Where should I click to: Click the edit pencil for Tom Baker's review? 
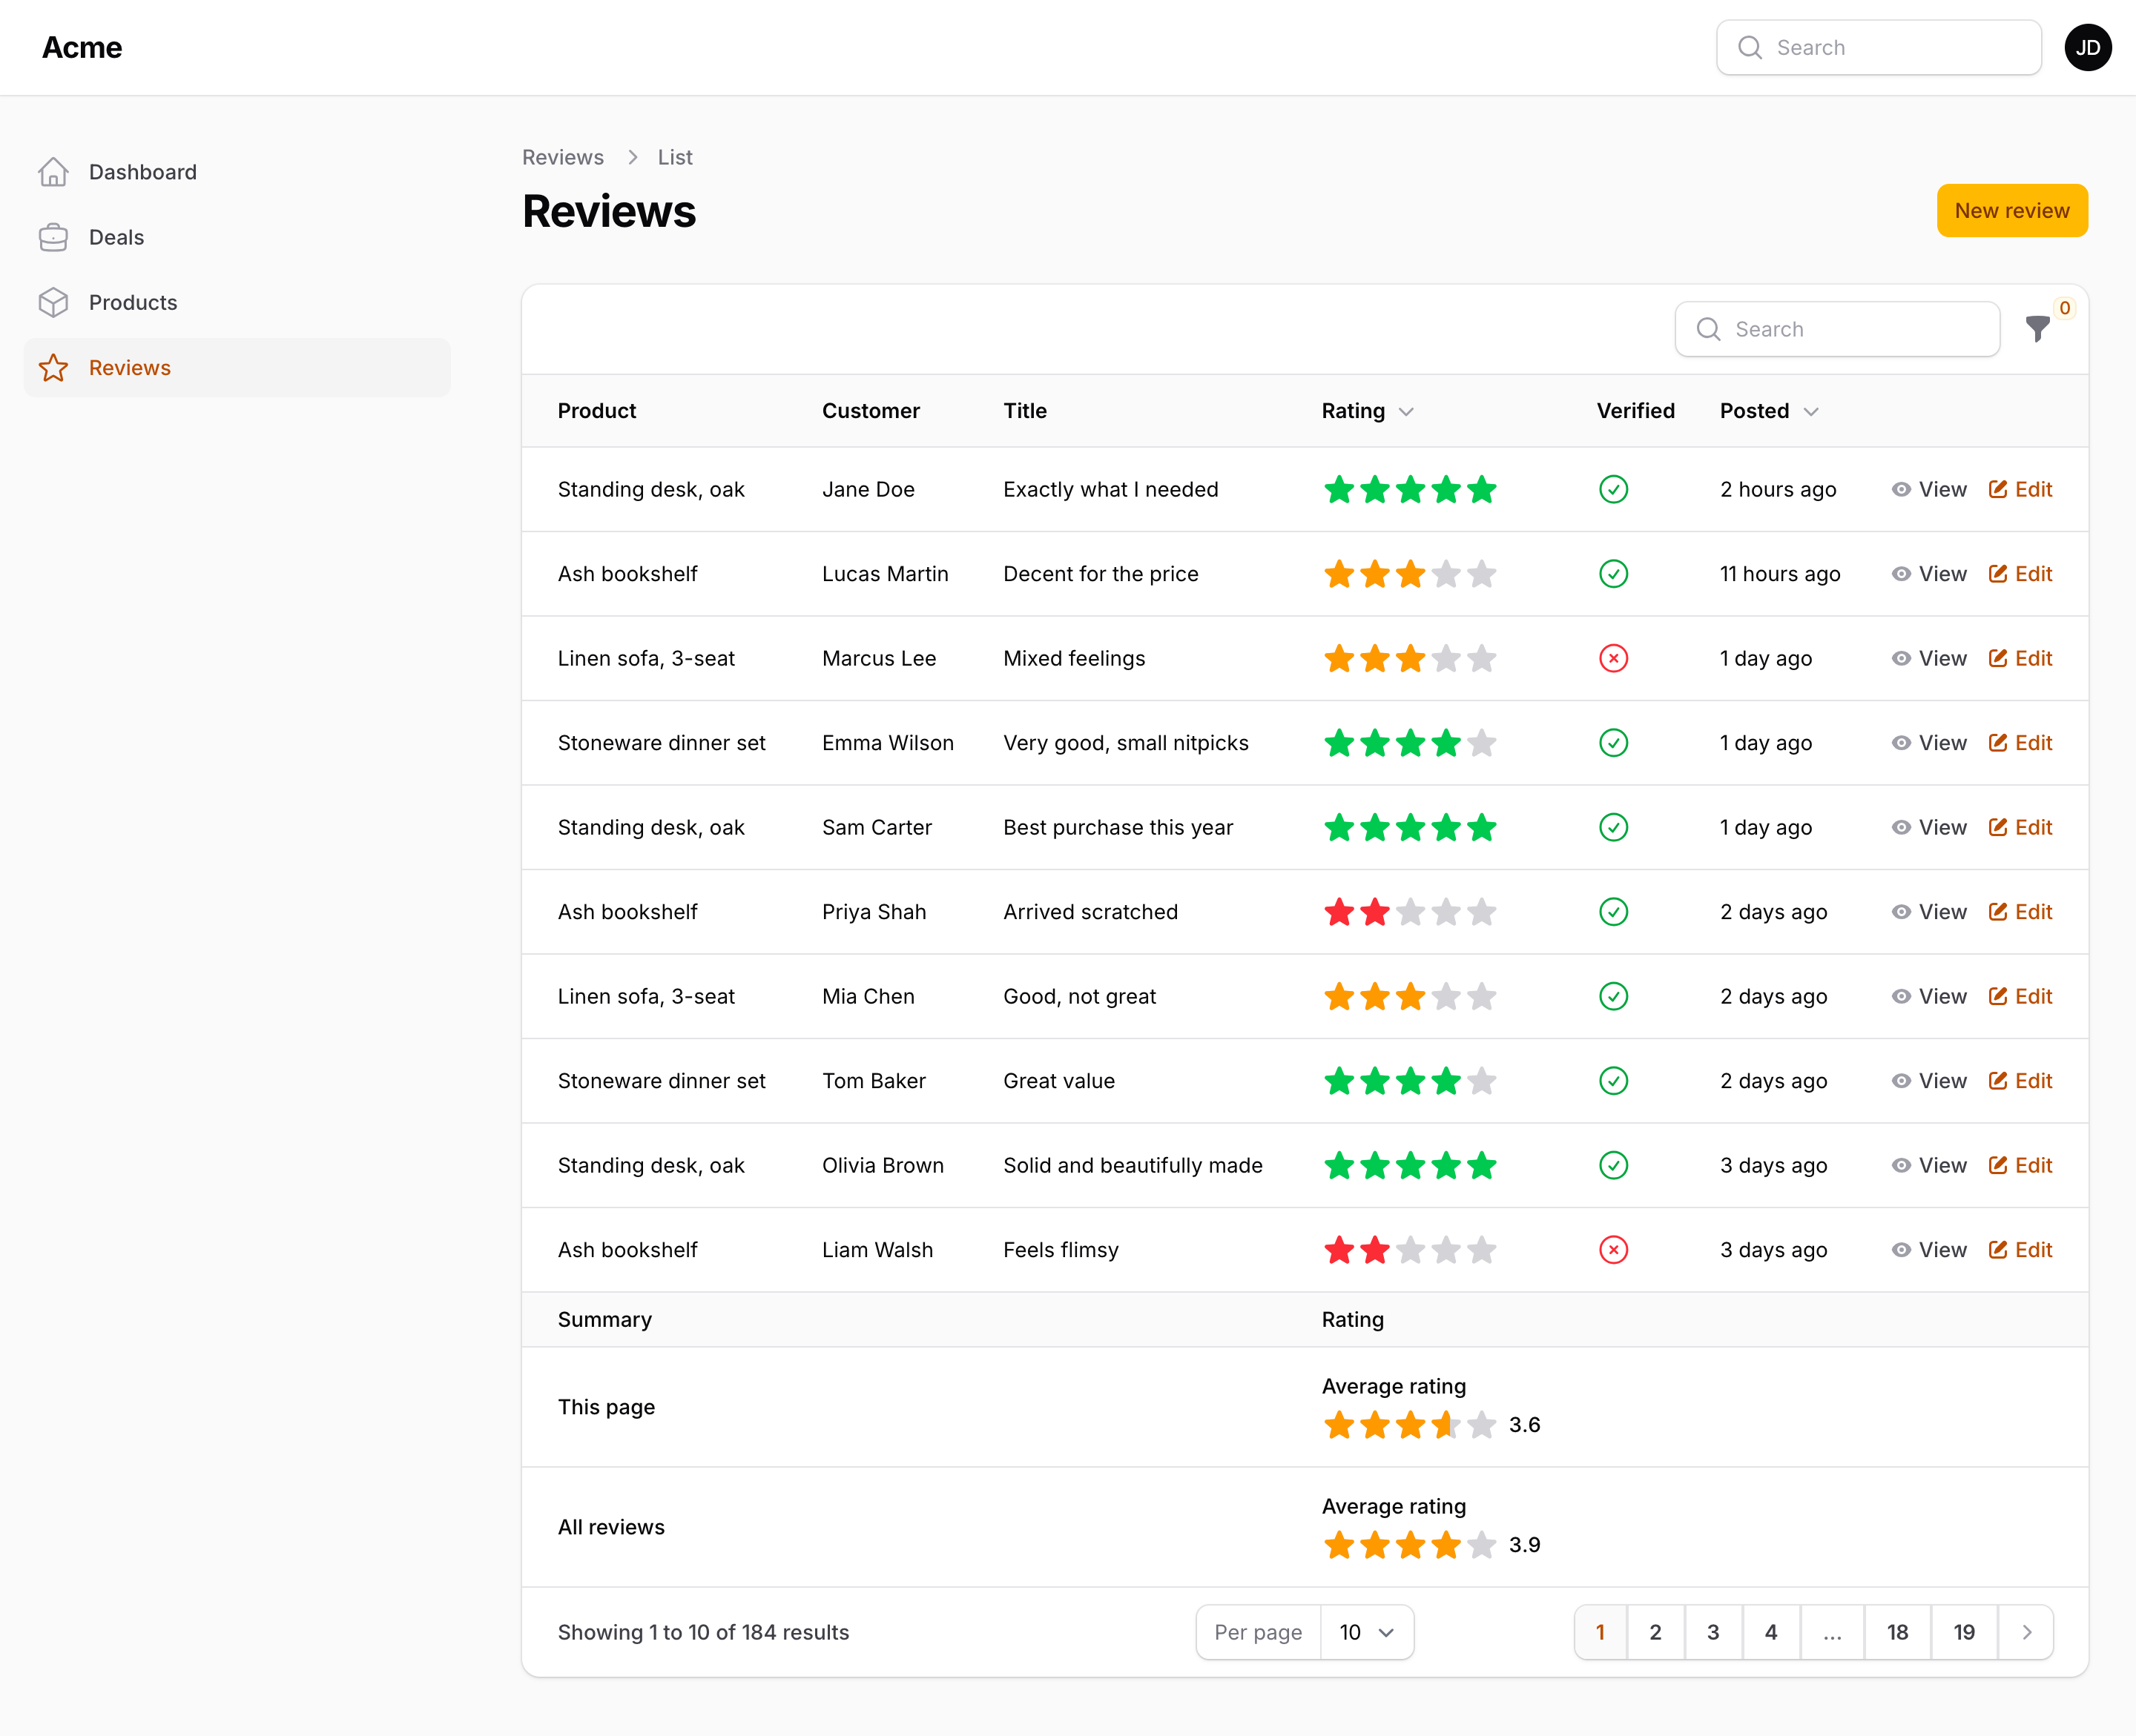1997,1081
